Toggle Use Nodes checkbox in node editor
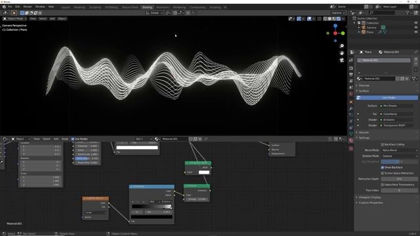 pos(73,139)
